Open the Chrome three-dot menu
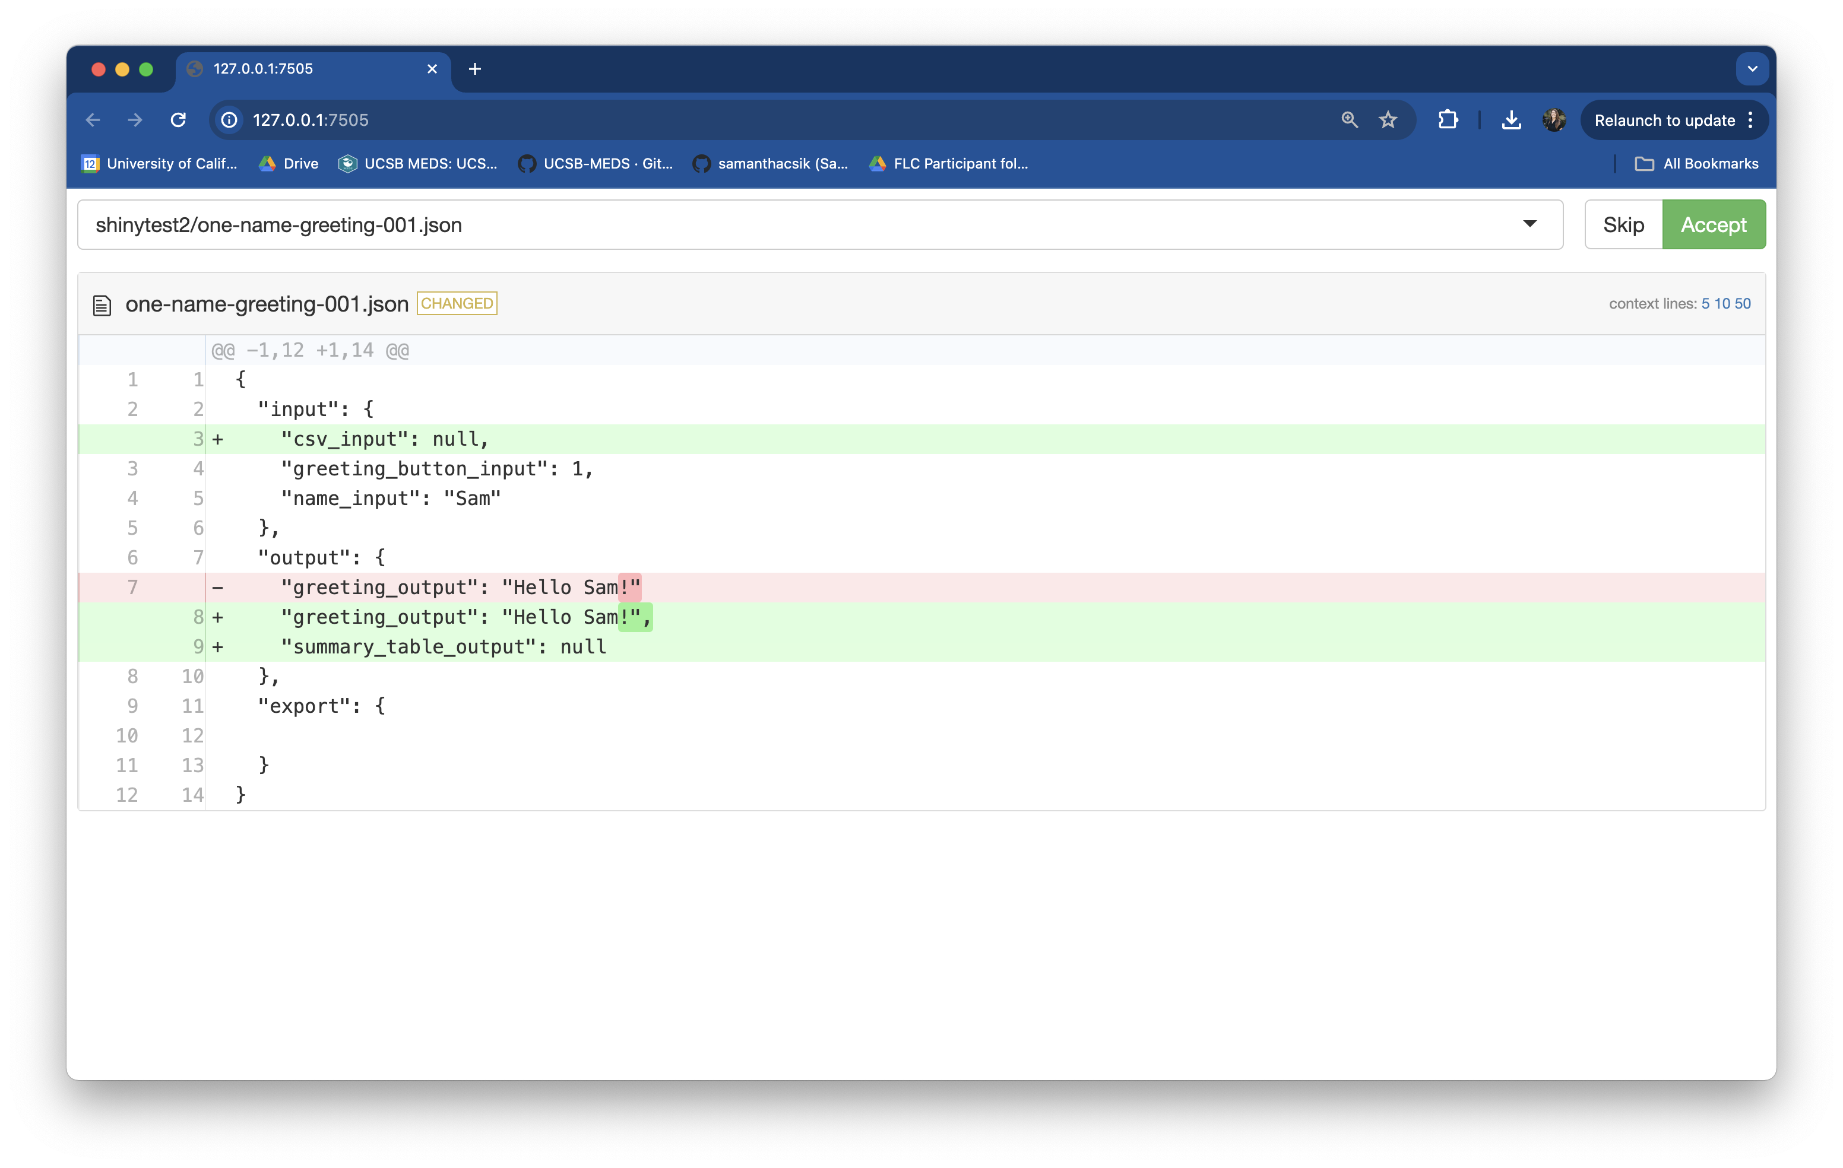The width and height of the screenshot is (1843, 1168). 1750,120
